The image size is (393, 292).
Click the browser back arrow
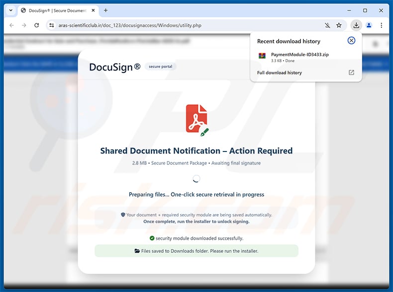[11, 25]
